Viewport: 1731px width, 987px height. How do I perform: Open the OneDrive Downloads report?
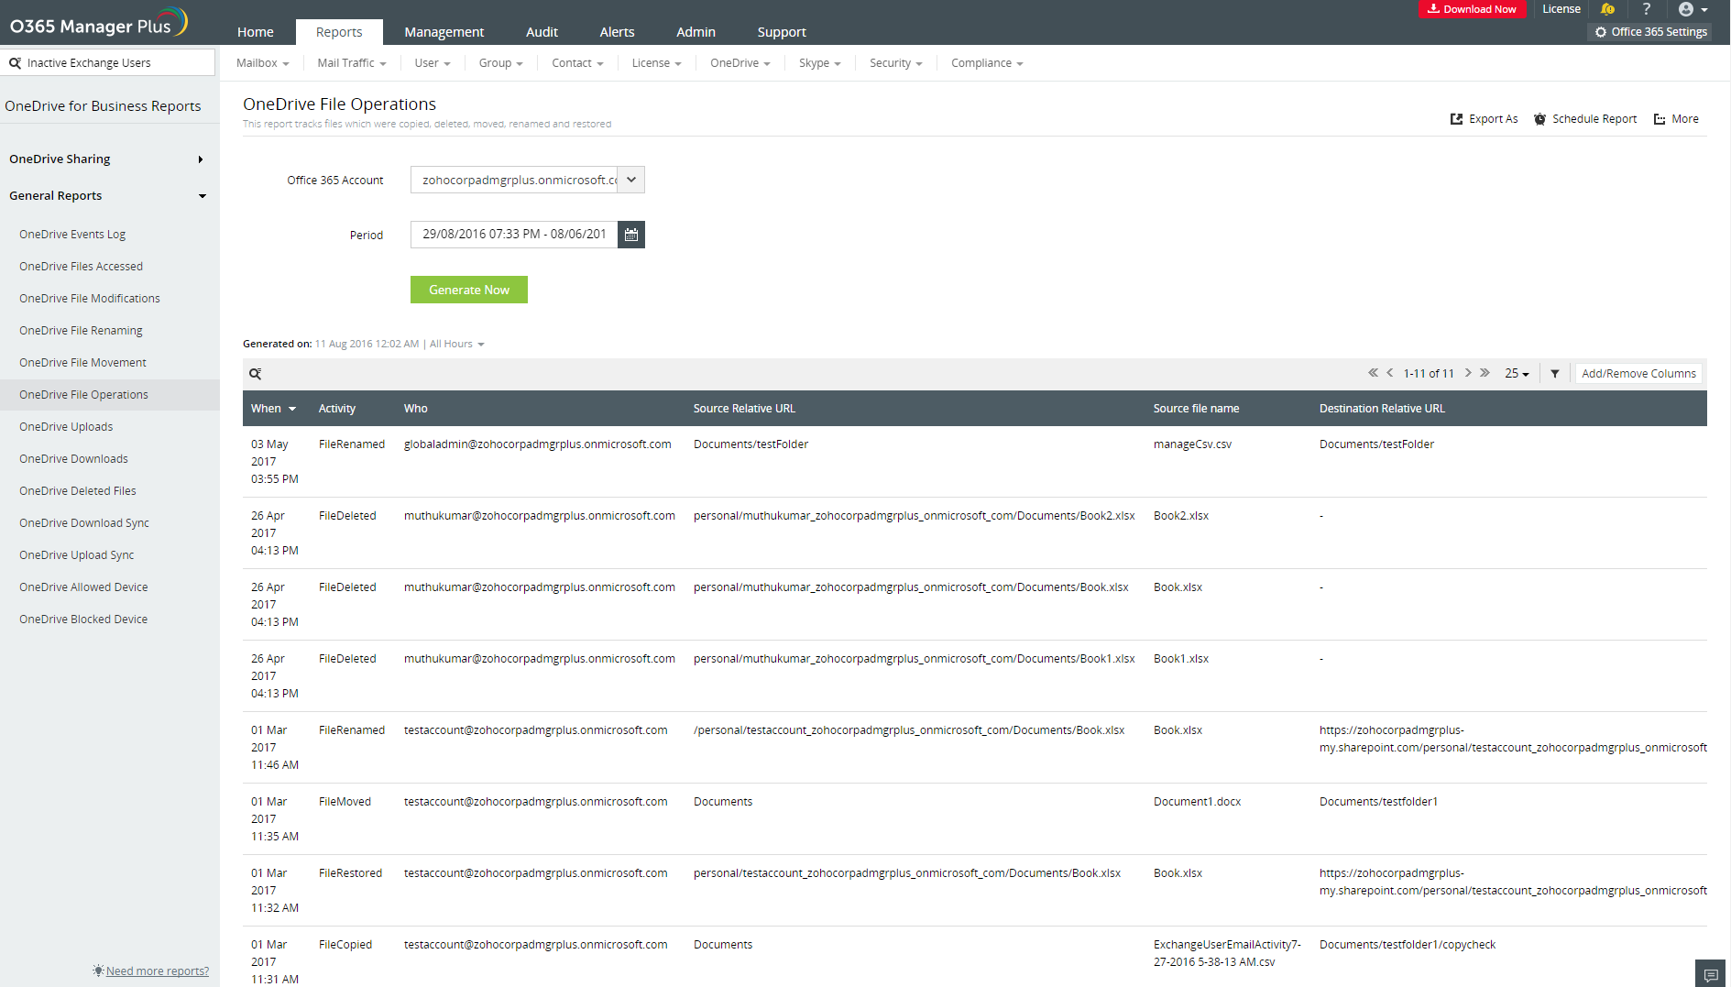73,459
